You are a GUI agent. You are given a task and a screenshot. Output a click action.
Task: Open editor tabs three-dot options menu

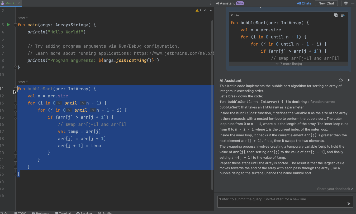point(211,3)
